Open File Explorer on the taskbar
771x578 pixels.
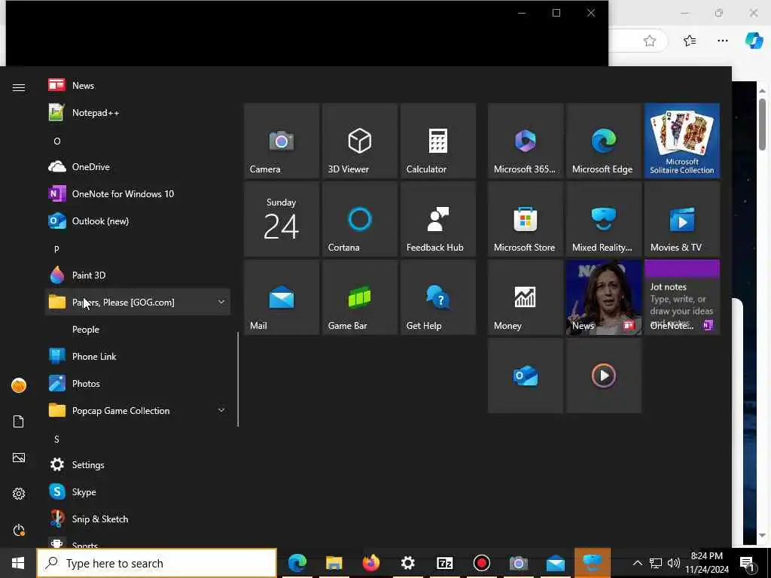[334, 563]
